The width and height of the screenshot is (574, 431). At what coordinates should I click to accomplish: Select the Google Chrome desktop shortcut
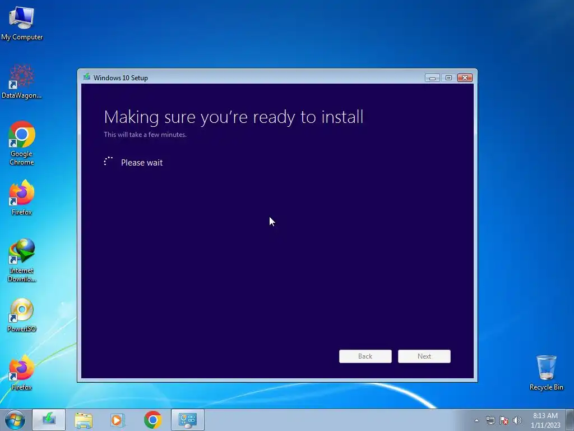[22, 143]
